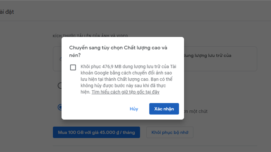Select the unselected radio button left of the dialog

[60, 86]
